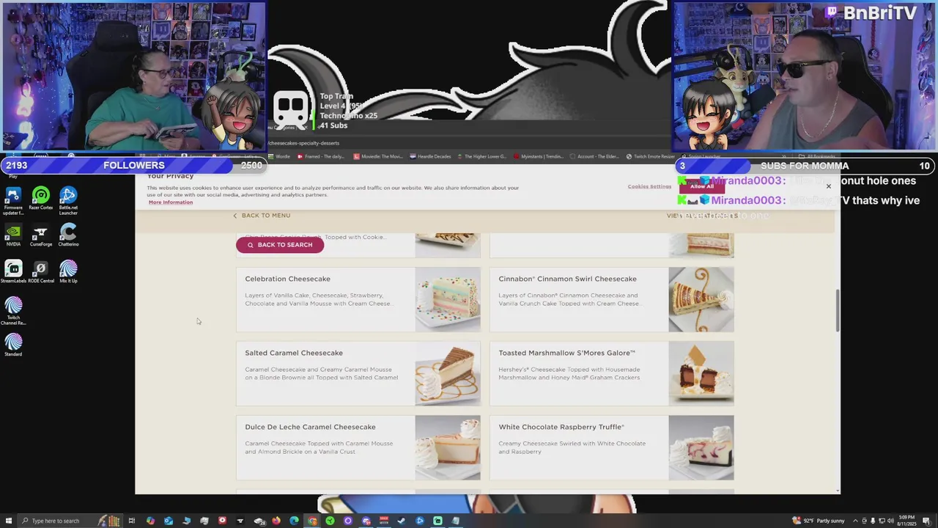Open Firefox from the taskbar
The image size is (938, 528).
pos(276,521)
